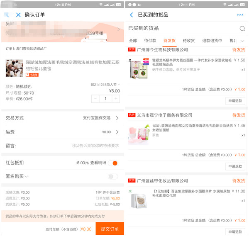Open the three-dot more menu
The height and width of the screenshot is (236, 249).
pyautogui.click(x=240, y=15)
